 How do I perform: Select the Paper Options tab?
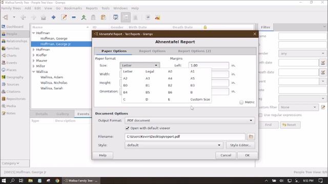coord(114,51)
